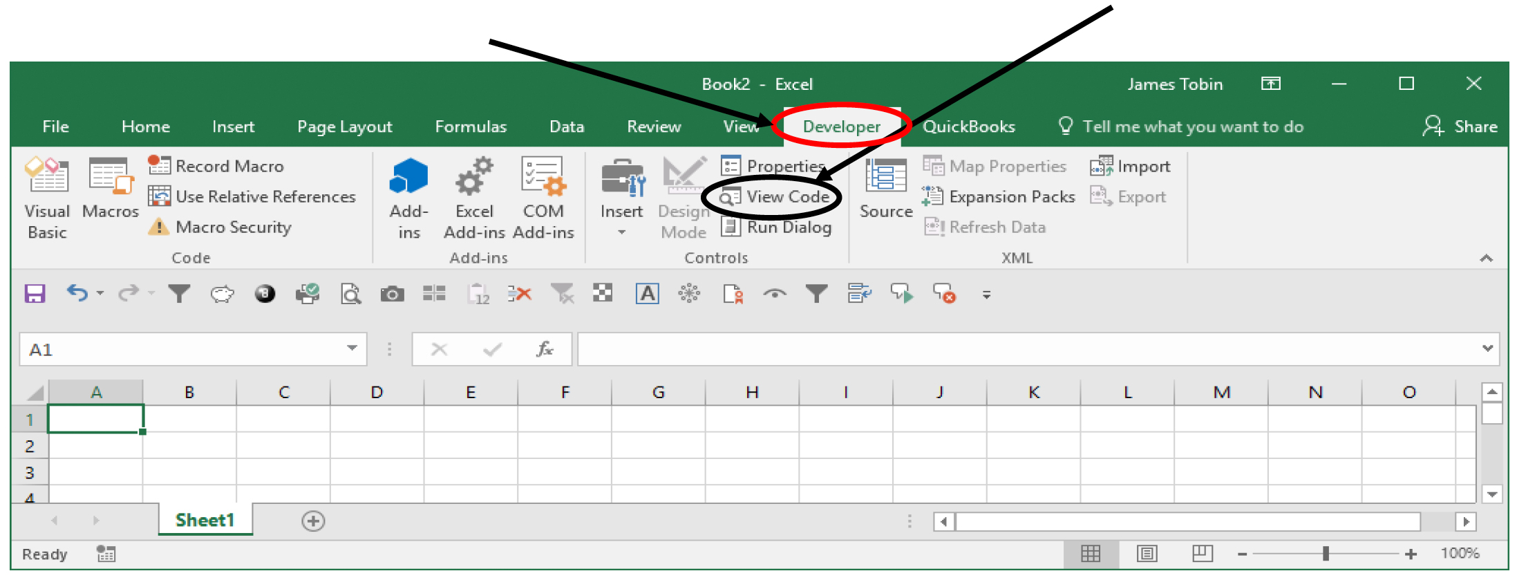Select column D header

(377, 392)
